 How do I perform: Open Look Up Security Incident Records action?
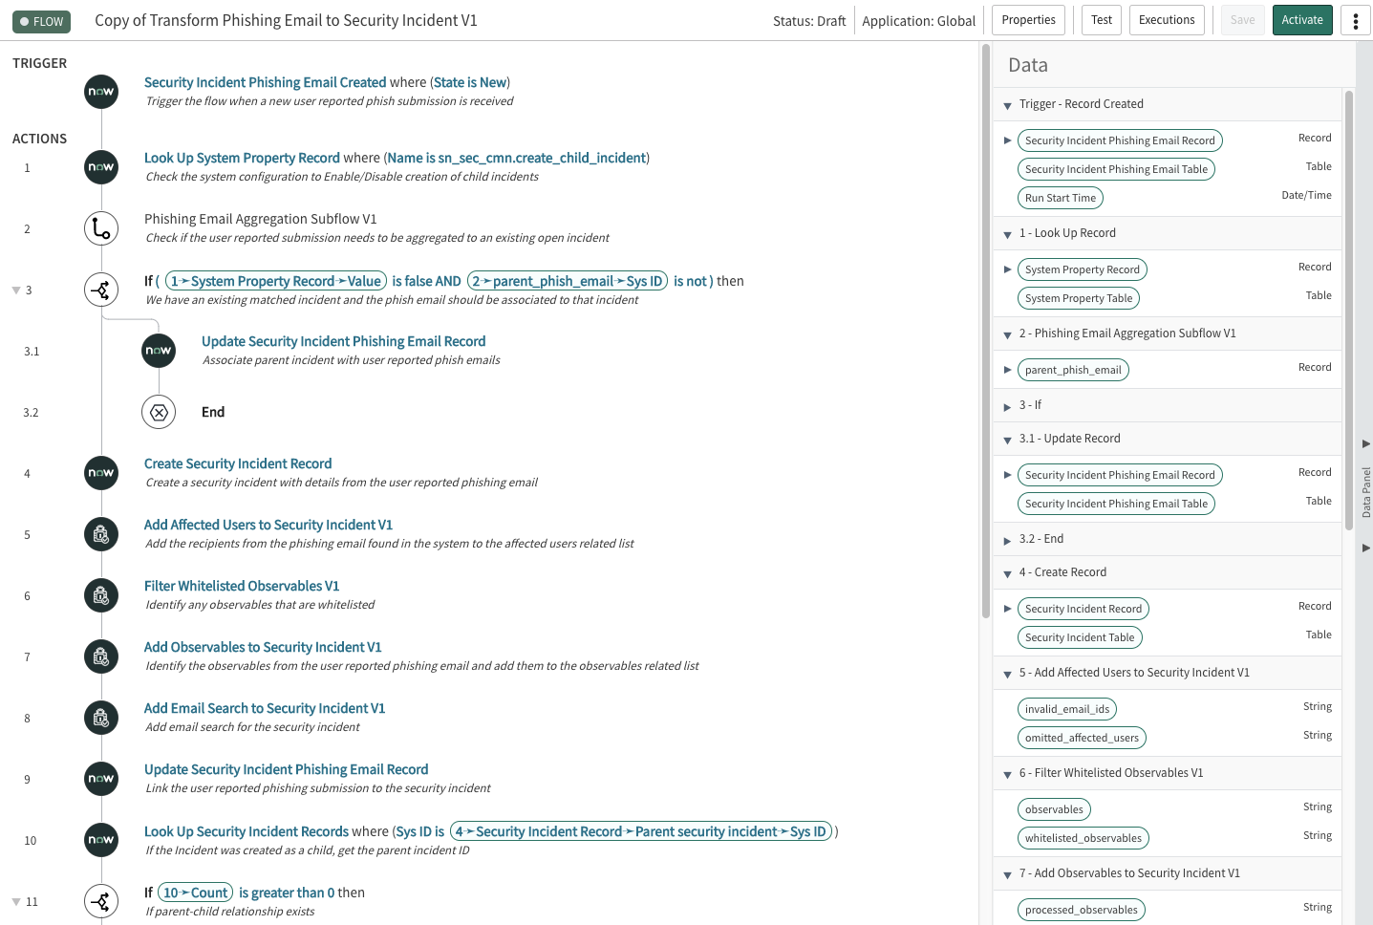click(x=247, y=831)
